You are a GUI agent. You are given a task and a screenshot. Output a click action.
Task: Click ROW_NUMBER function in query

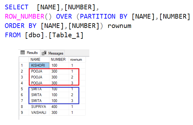click(24, 16)
